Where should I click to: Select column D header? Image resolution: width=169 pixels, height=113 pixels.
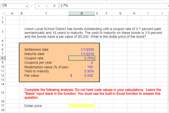(82, 13)
